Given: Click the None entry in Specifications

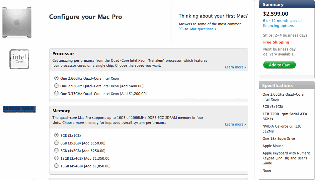Looking at the screenshot, I should [x=267, y=170].
